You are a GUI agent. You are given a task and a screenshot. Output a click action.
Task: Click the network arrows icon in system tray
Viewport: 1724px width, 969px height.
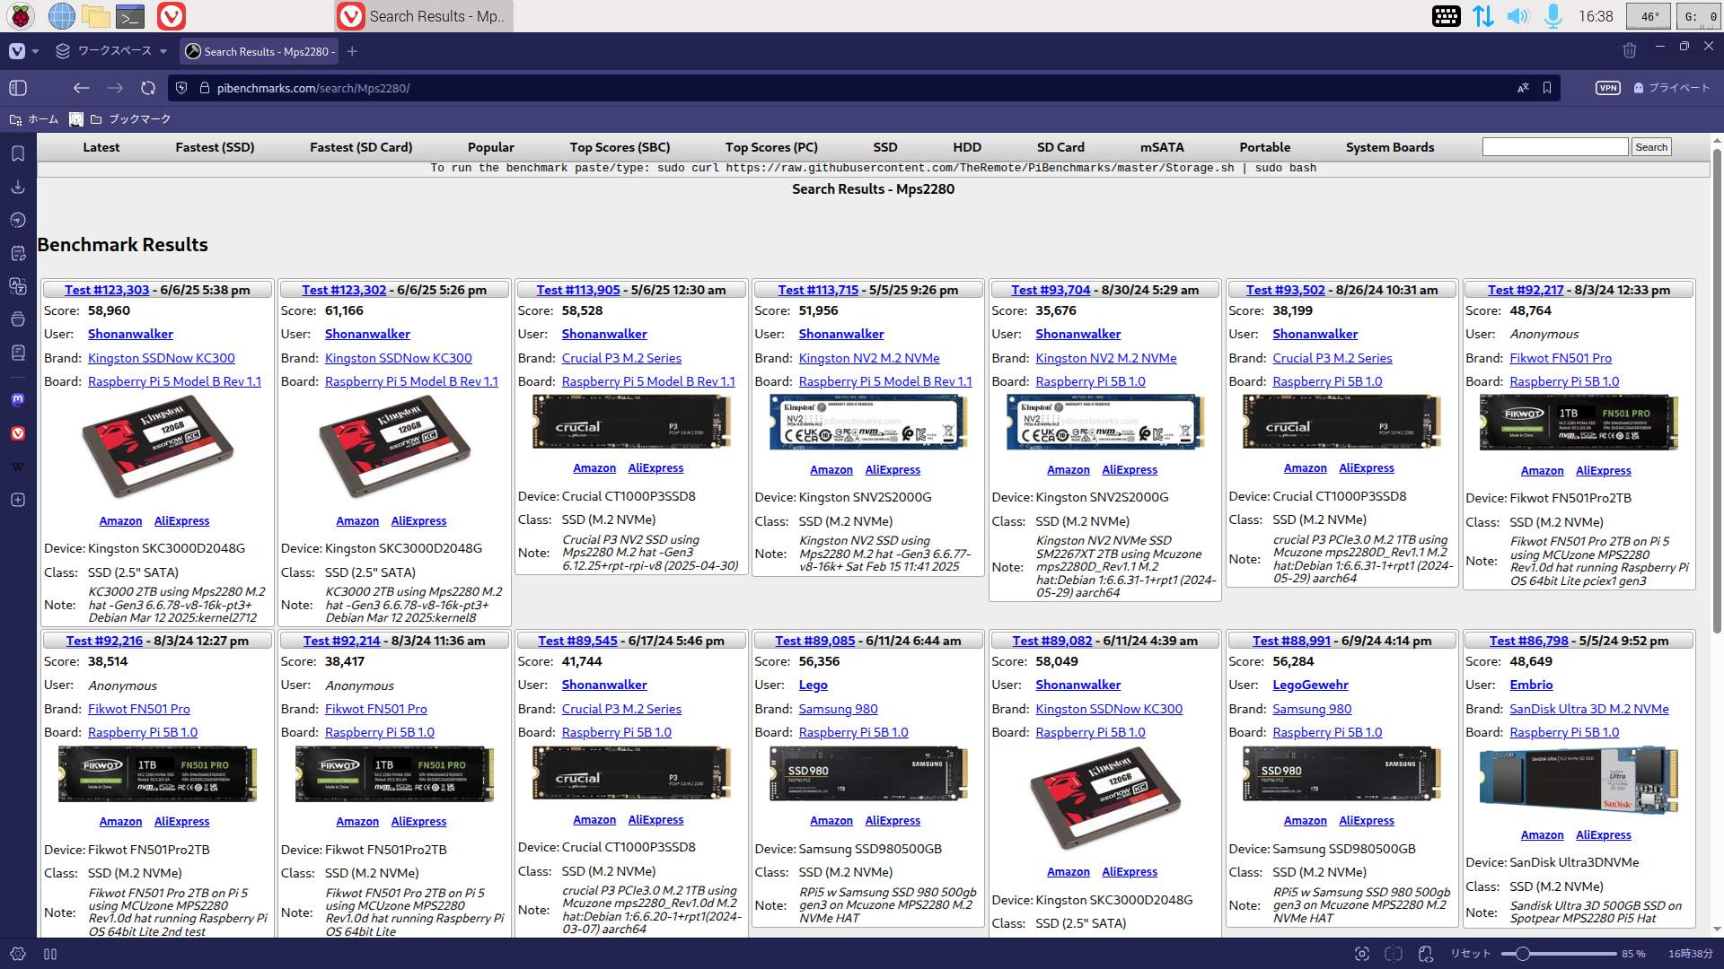coord(1482,16)
